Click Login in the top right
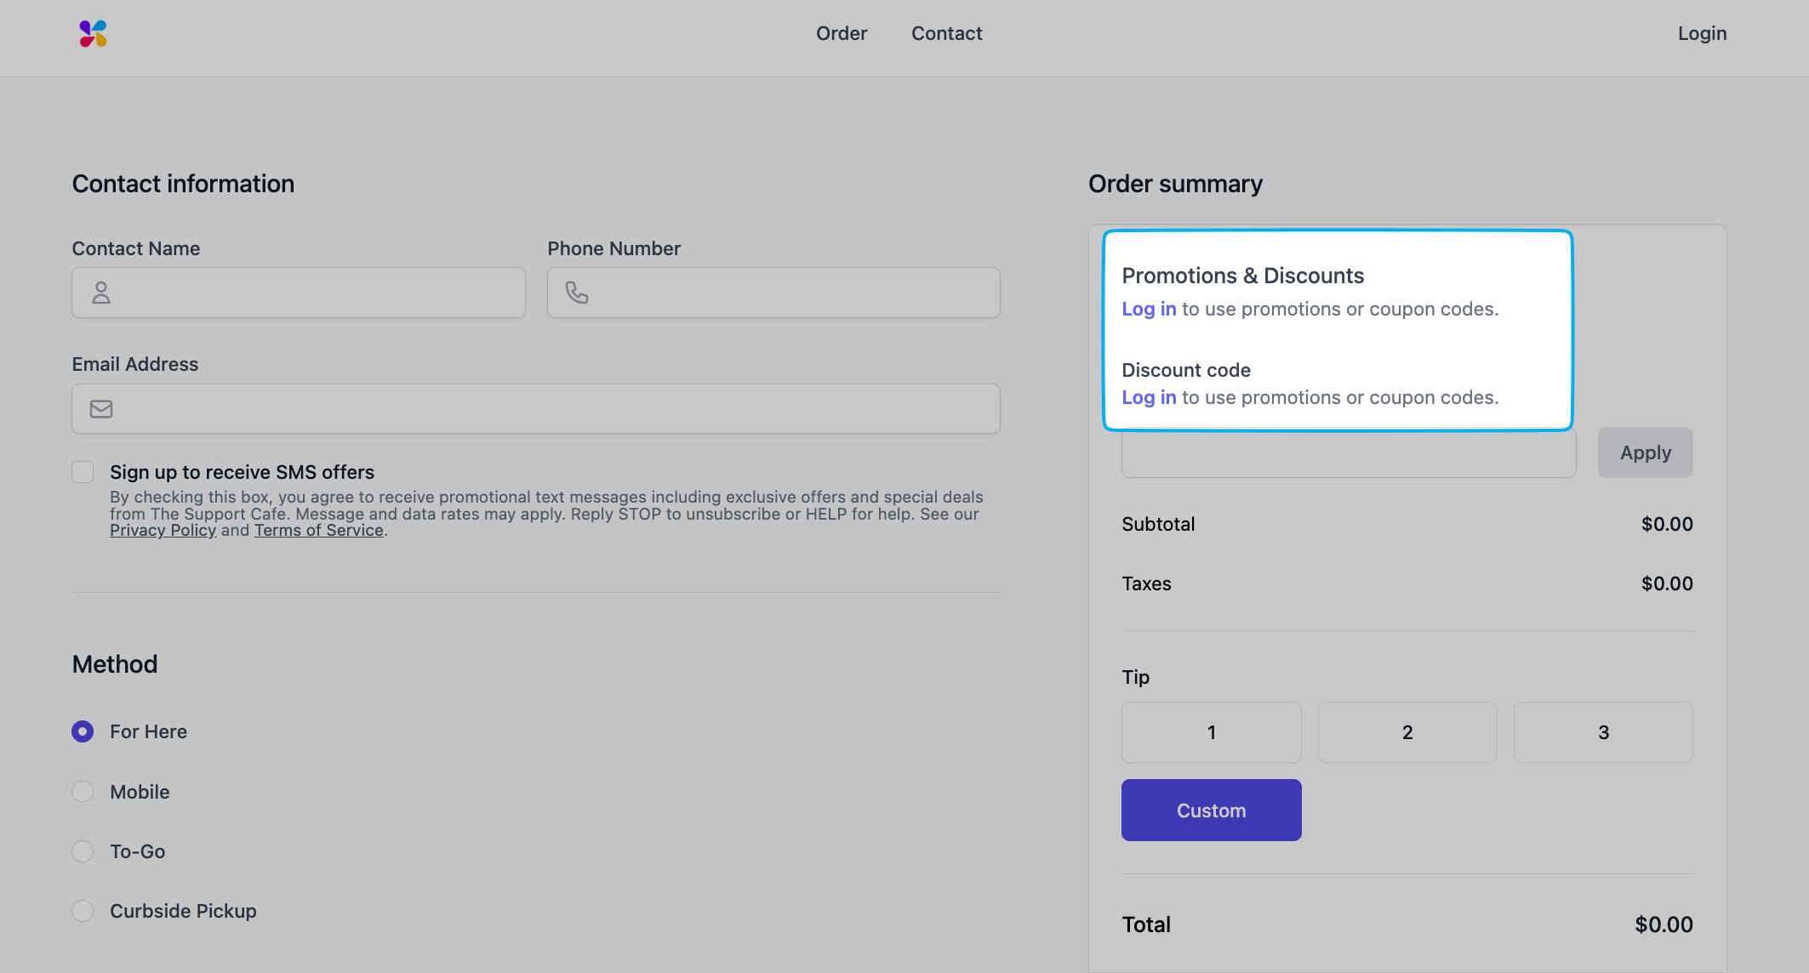Viewport: 1809px width, 973px height. point(1702,33)
